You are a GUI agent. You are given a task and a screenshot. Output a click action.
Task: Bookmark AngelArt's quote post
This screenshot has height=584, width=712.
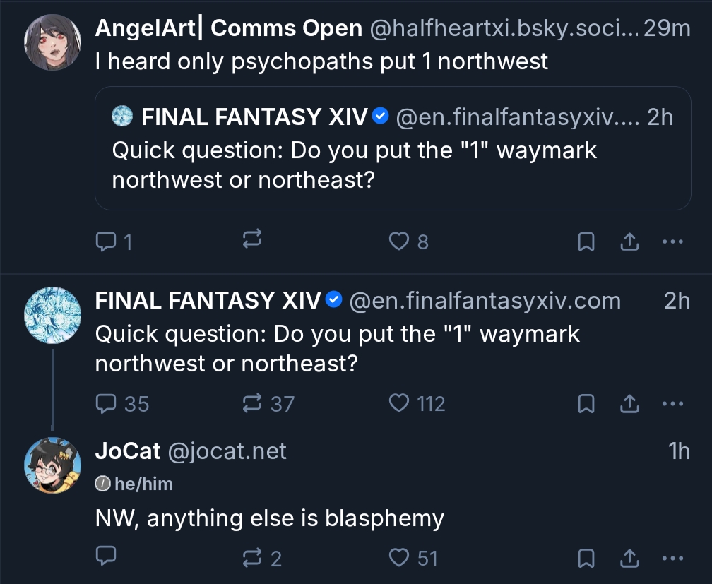click(x=586, y=242)
